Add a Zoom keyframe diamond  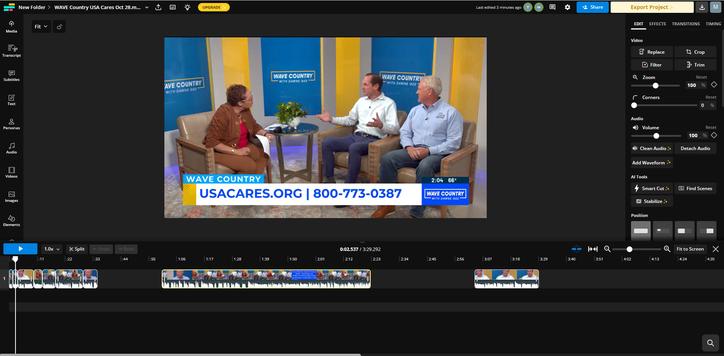tap(714, 85)
